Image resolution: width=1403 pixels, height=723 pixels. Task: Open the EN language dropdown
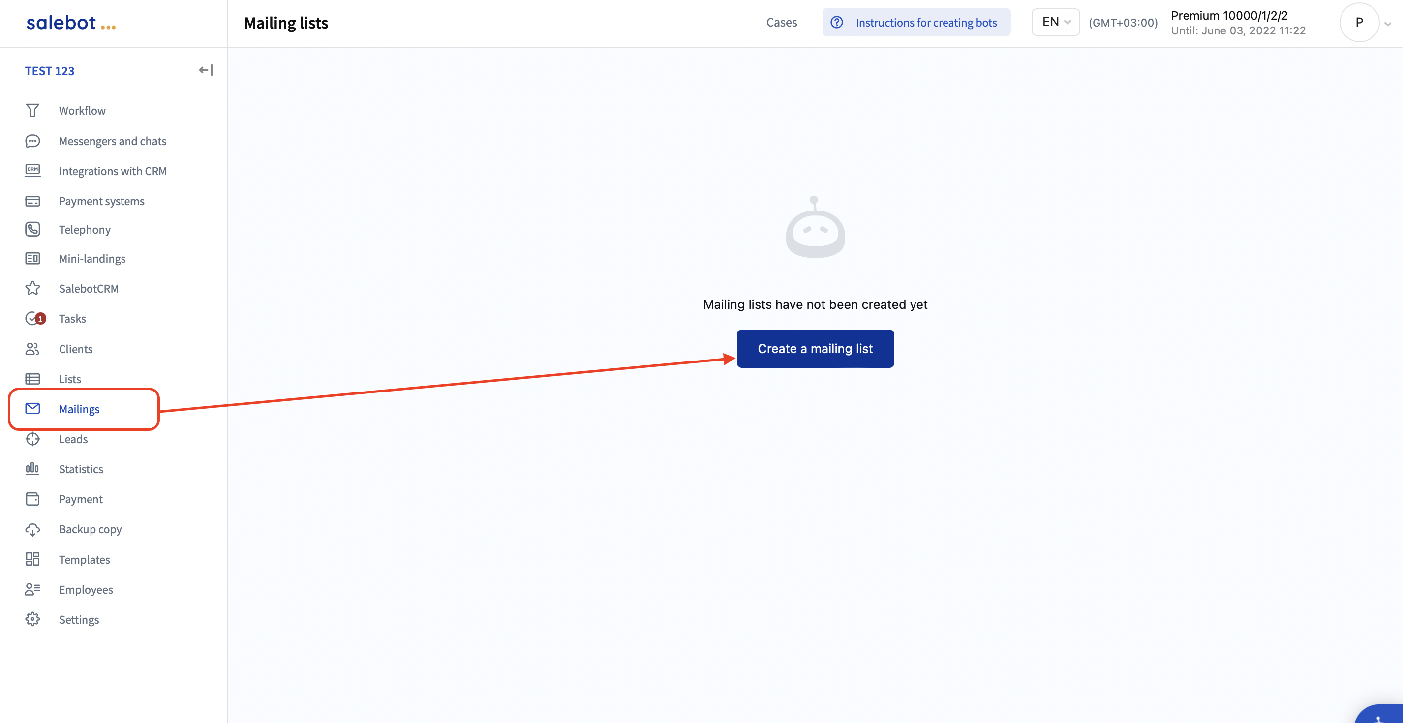pyautogui.click(x=1056, y=22)
